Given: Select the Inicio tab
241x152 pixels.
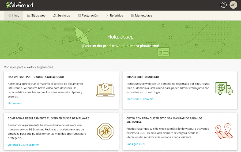Looking at the screenshot, I should 14,15.
